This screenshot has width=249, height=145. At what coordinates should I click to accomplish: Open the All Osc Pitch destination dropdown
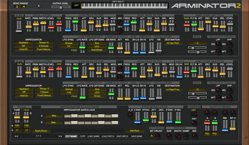[x=173, y=43]
